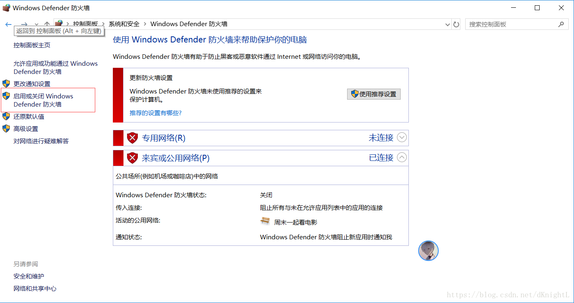Screen dimensions: 574x303
Task: Open 网络和共享中心 link
Action: pos(35,289)
